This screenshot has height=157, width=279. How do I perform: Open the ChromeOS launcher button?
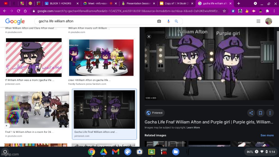click(5, 152)
